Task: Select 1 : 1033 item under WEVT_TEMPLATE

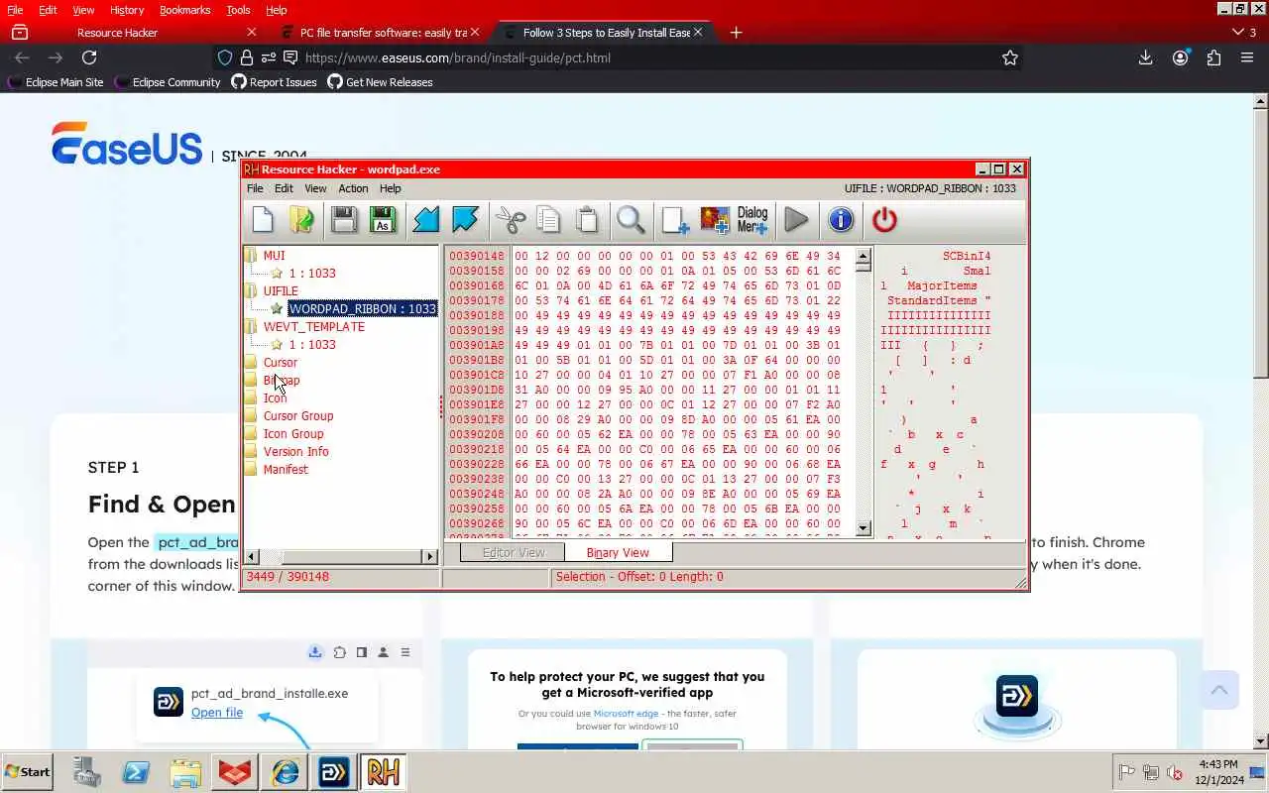Action: (x=312, y=345)
